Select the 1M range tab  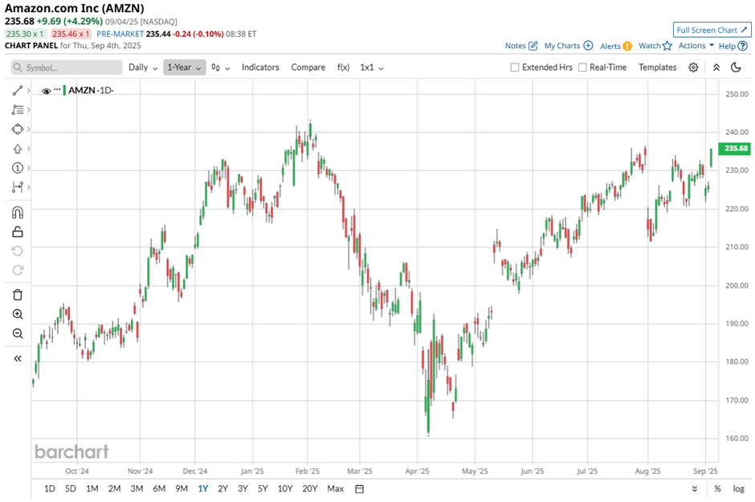coord(92,489)
